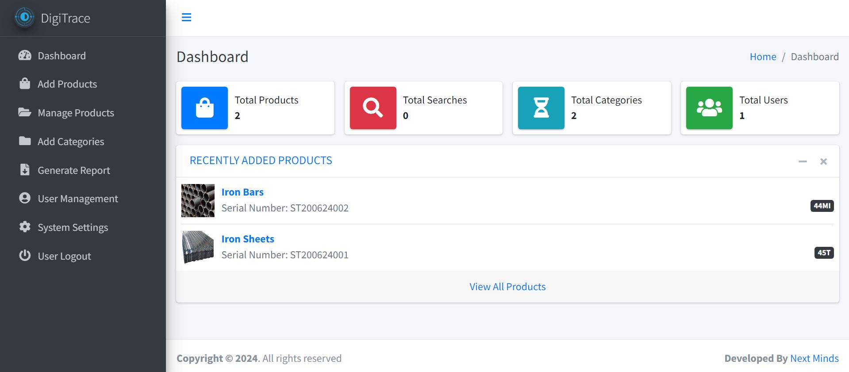
Task: Visit the Next Minds developer link
Action: coord(814,358)
